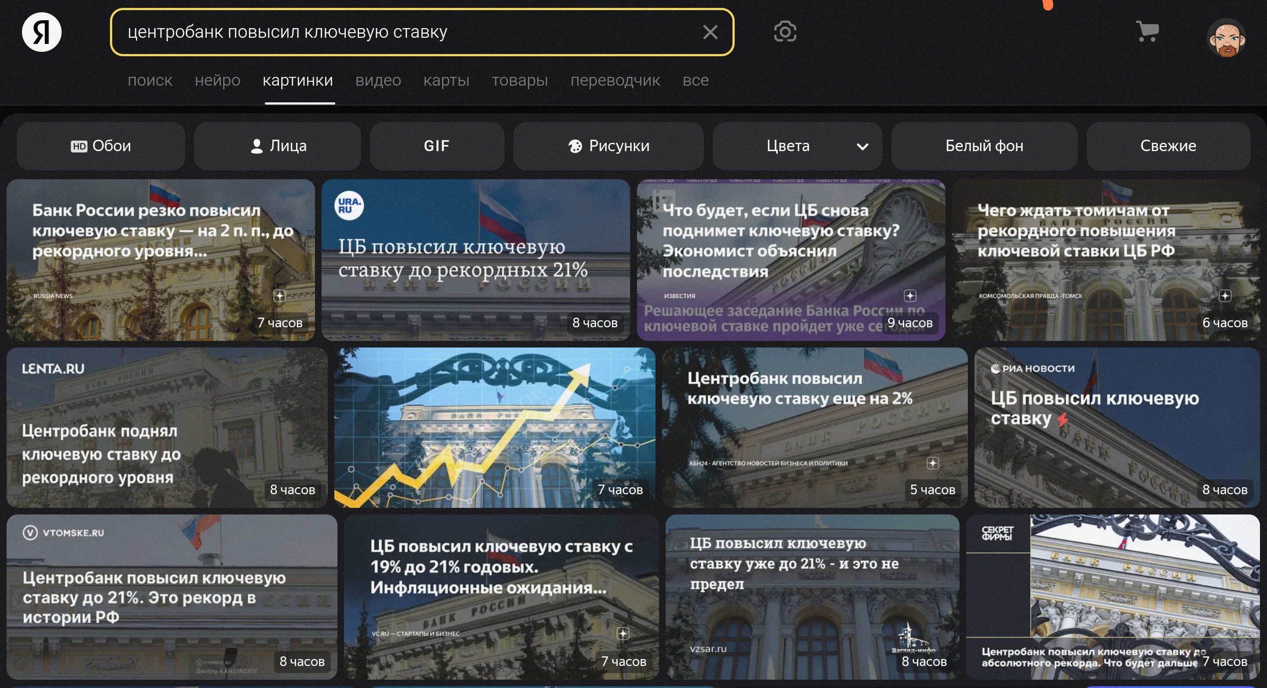Click '9 часов' on the Известия image
1267x688 pixels.
910,322
